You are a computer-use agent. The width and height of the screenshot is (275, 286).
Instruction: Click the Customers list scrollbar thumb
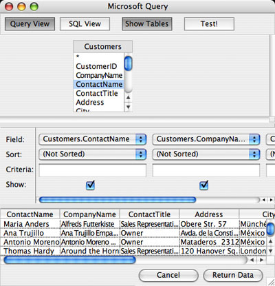click(129, 63)
